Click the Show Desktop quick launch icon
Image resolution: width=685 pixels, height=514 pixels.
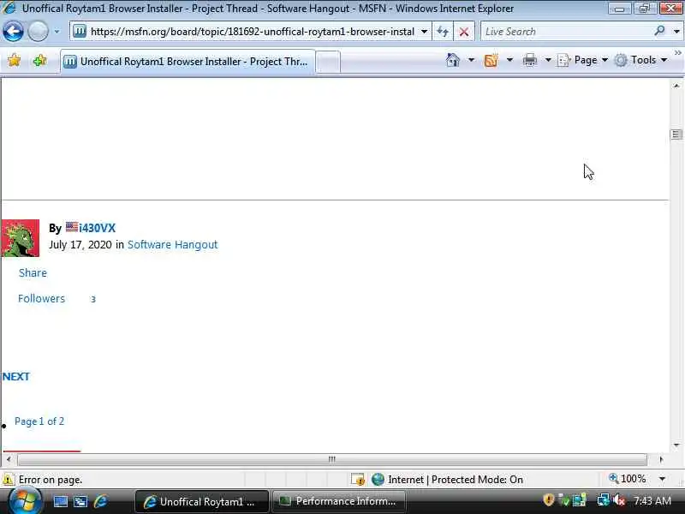click(x=60, y=501)
